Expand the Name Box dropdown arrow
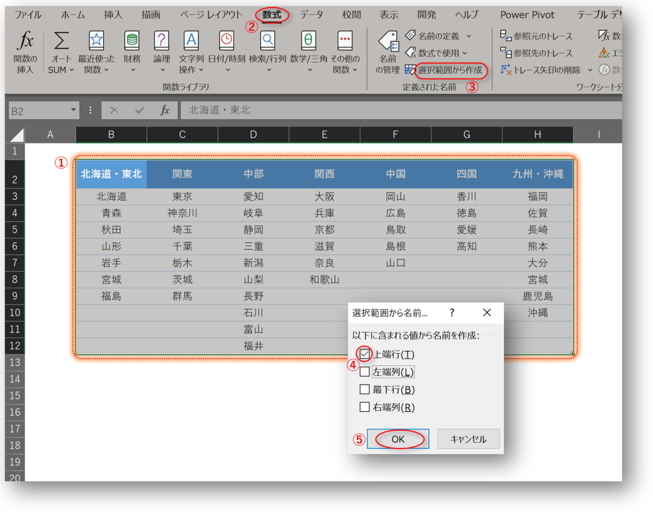Screen dimensions: 653x519 (x=73, y=110)
